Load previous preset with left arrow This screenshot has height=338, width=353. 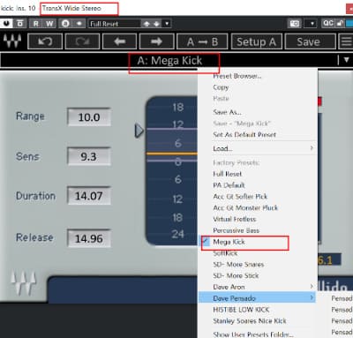[x=119, y=41]
